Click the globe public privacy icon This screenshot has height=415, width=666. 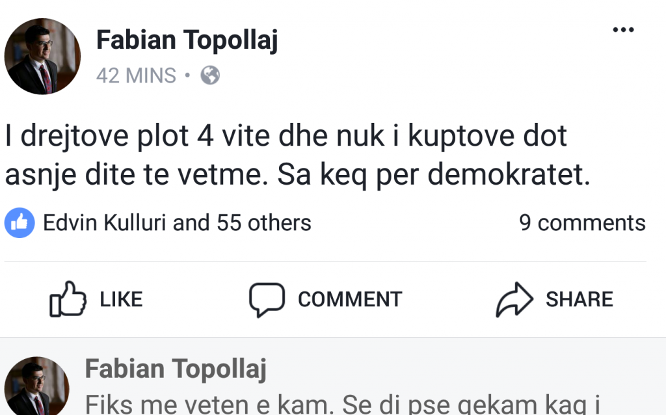[210, 76]
